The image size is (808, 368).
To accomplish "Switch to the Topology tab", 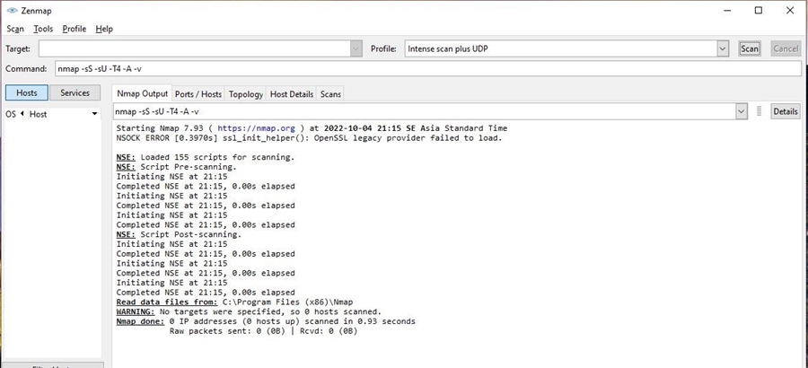I will tap(246, 94).
